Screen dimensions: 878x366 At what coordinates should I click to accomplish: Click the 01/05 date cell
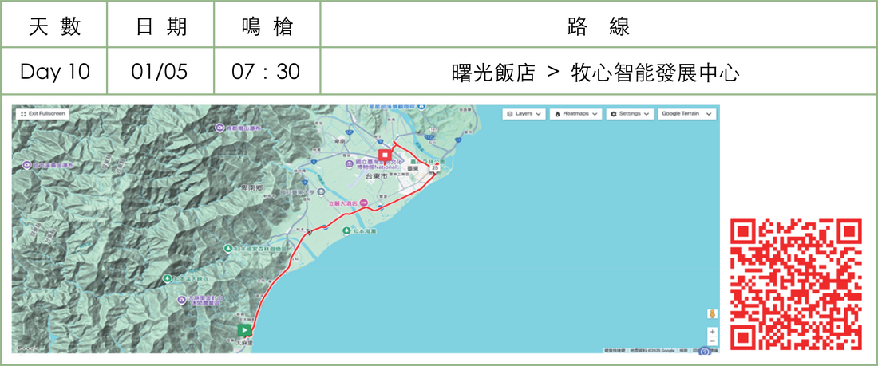pos(160,71)
